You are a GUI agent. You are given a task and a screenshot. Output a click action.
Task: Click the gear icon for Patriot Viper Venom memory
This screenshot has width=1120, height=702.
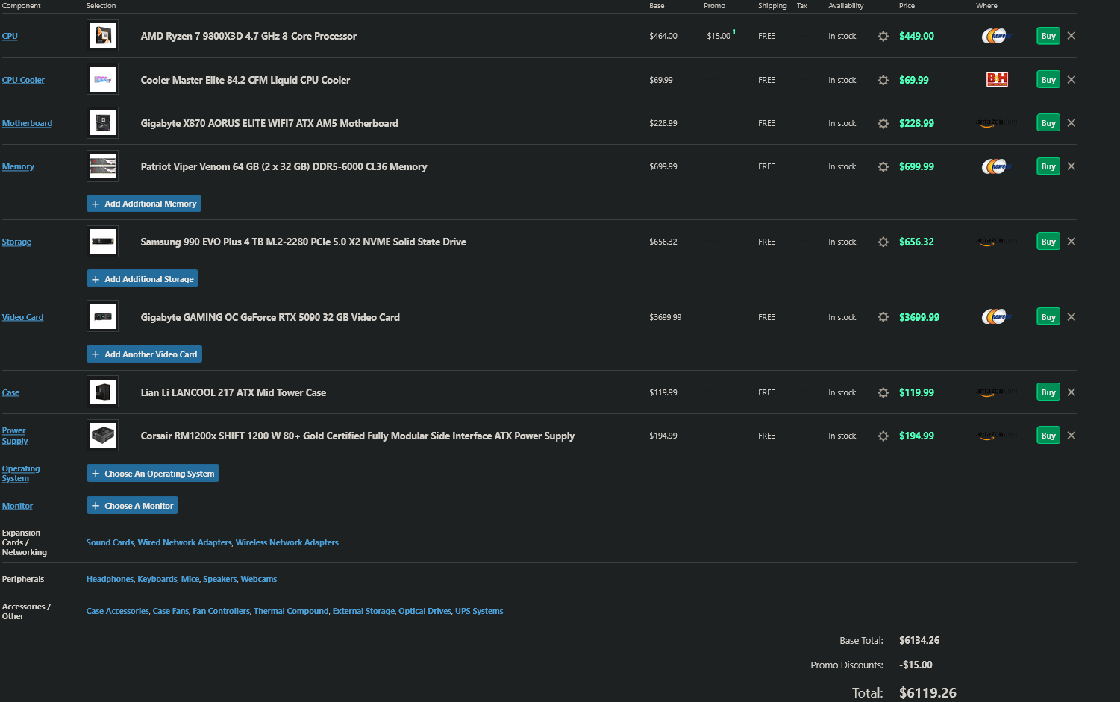(883, 166)
